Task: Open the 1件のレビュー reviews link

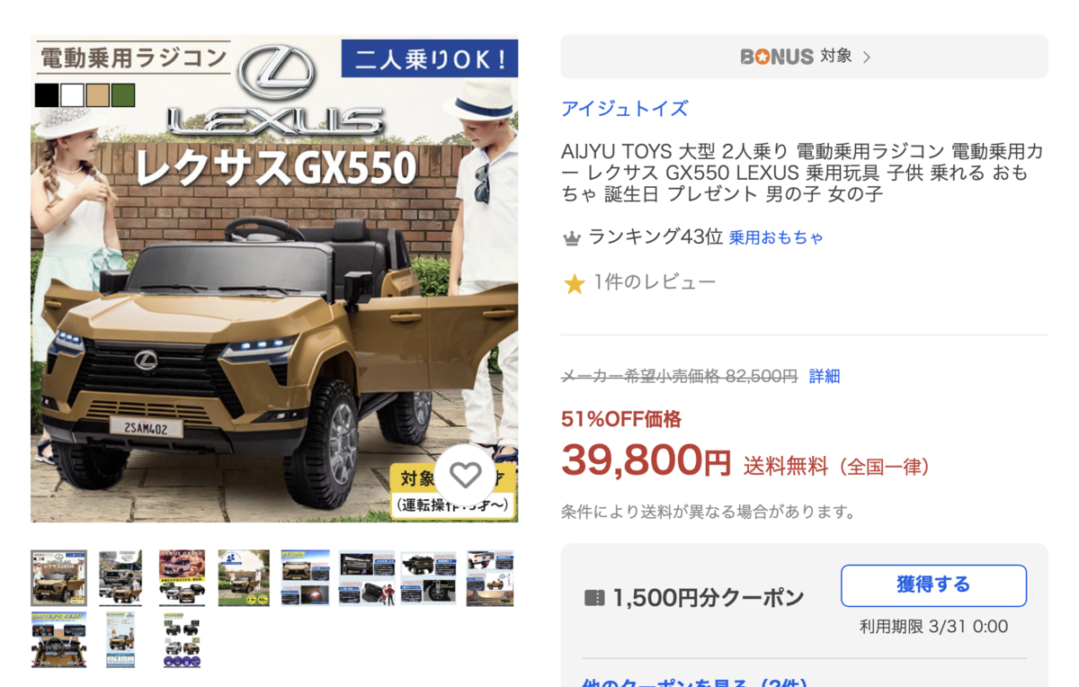Action: click(x=655, y=282)
